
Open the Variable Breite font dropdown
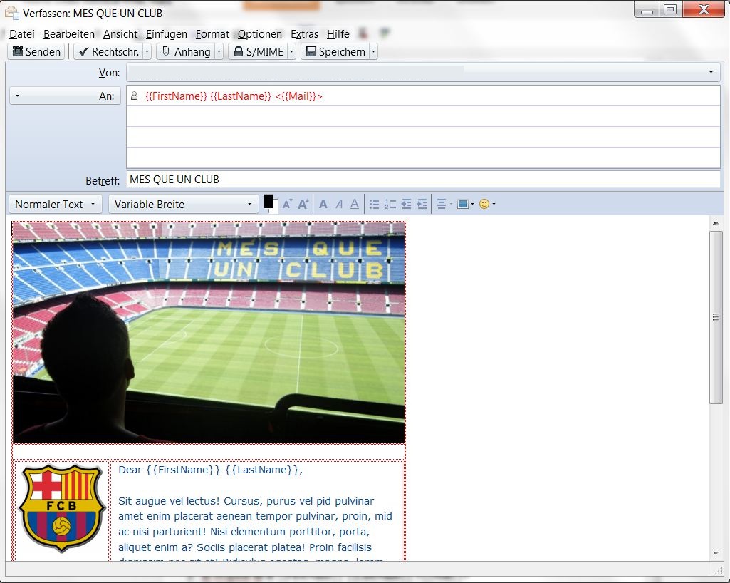[x=184, y=204]
